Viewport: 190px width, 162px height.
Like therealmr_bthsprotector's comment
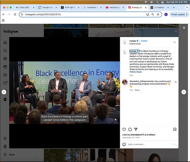coord(176,82)
